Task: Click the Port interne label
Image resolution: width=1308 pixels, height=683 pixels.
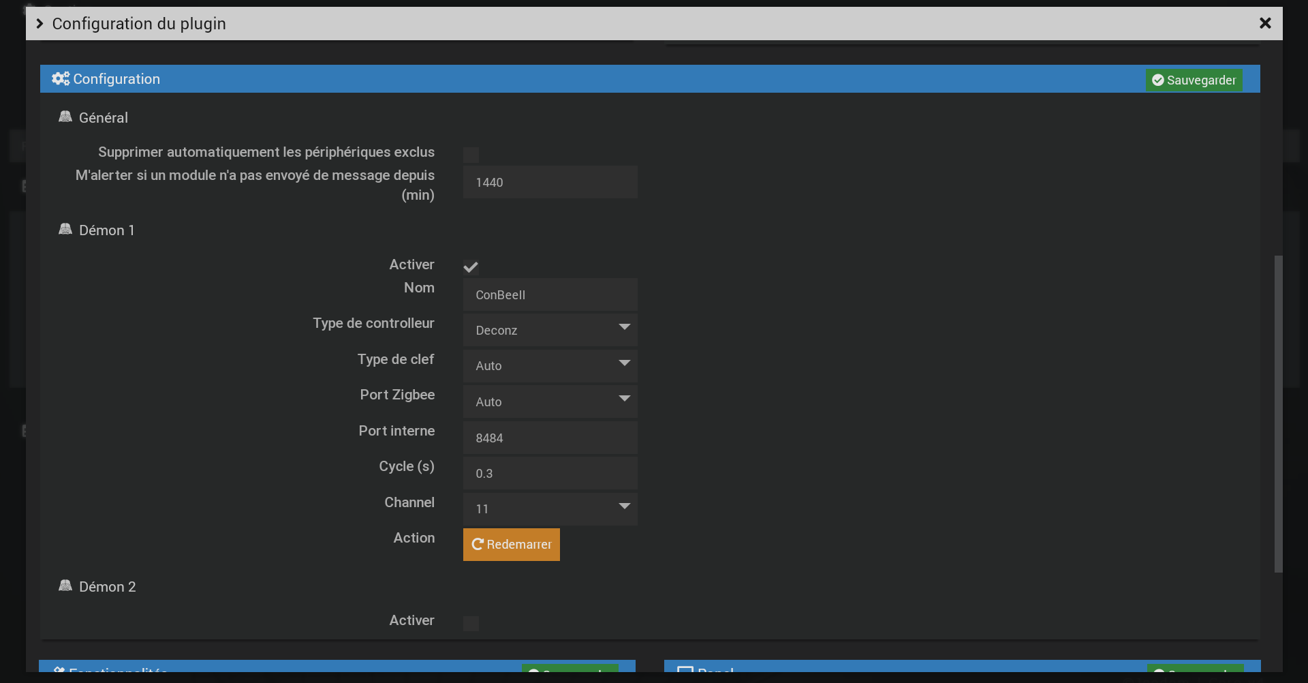Action: [396, 431]
